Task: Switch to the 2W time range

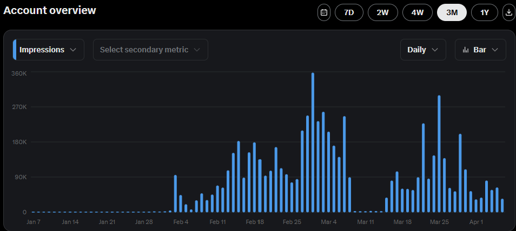Action: (x=383, y=13)
